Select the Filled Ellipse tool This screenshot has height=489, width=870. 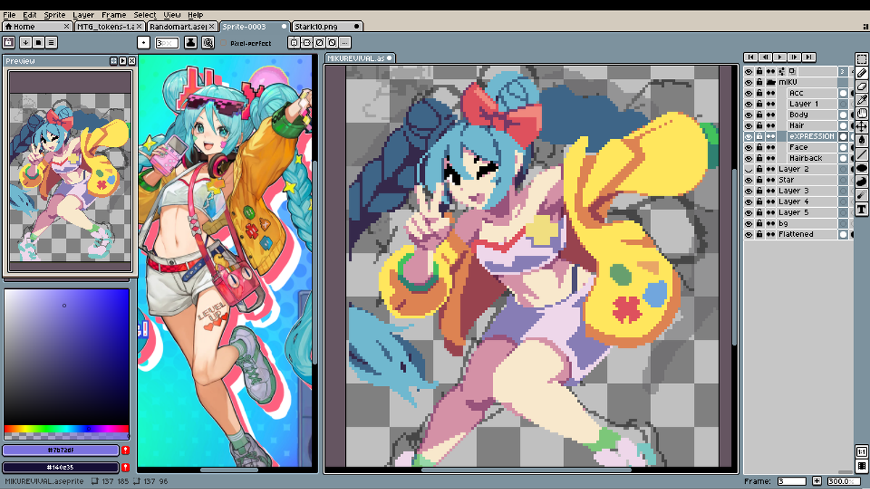coord(861,168)
